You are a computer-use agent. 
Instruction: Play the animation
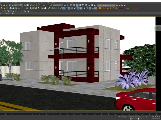pyautogui.click(x=157, y=117)
